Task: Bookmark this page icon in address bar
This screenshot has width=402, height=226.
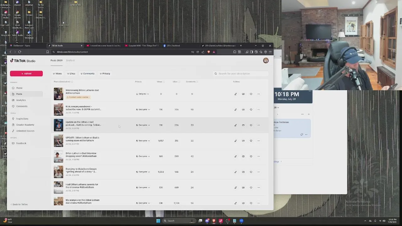Action: click(x=47, y=52)
